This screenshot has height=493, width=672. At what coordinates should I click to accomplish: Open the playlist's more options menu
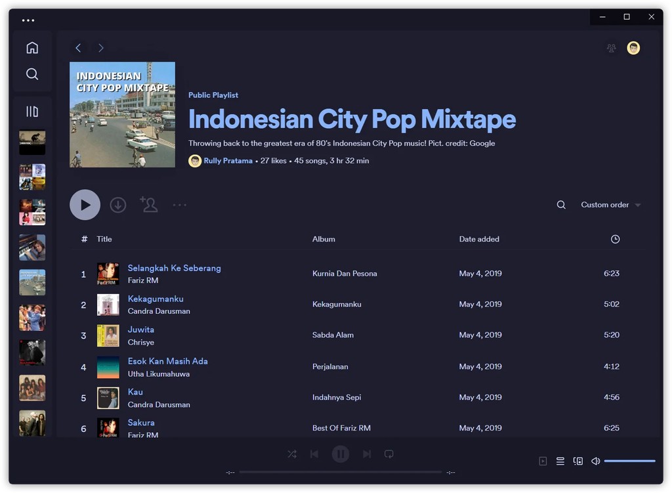click(x=180, y=204)
